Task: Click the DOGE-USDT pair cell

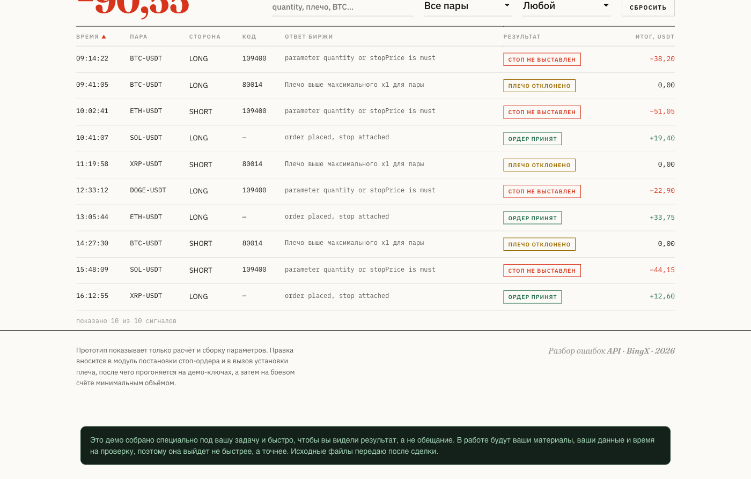Action: coord(148,190)
